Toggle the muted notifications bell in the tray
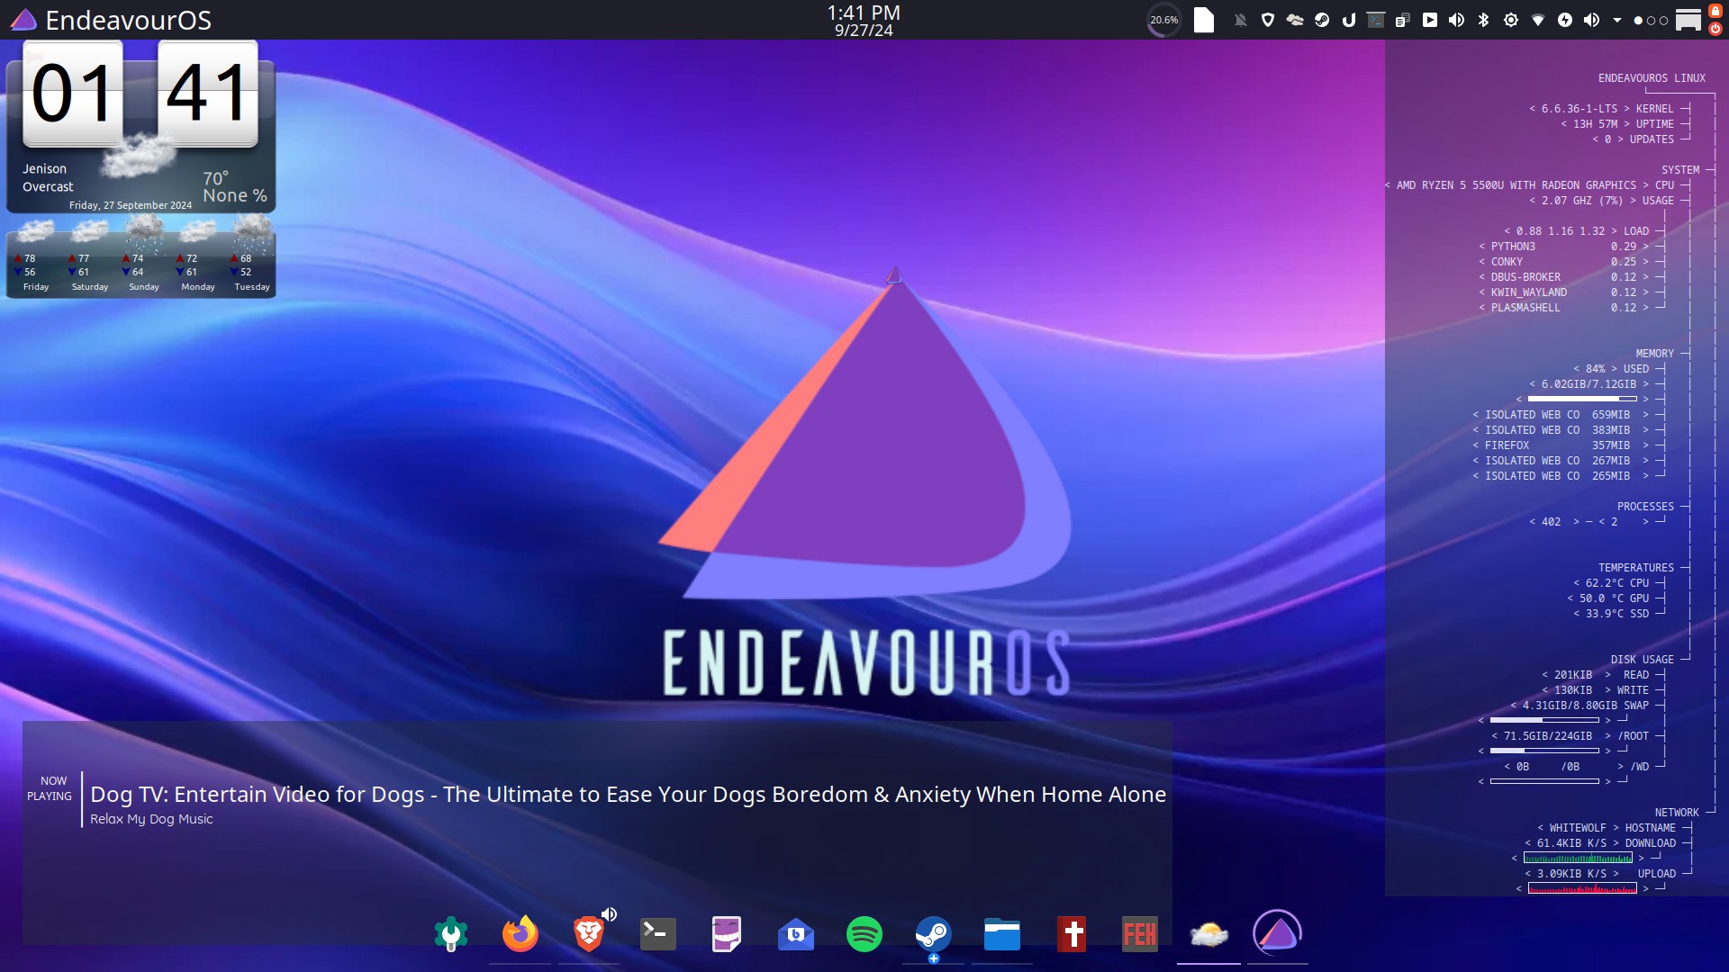The height and width of the screenshot is (972, 1729). (x=1241, y=19)
